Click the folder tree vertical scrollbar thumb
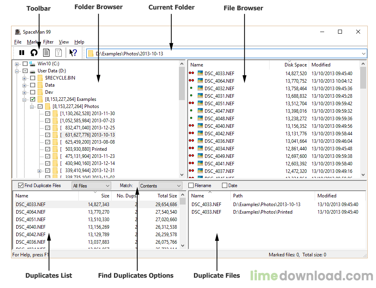Image resolution: width=376 pixels, height=288 pixels. pos(182,84)
